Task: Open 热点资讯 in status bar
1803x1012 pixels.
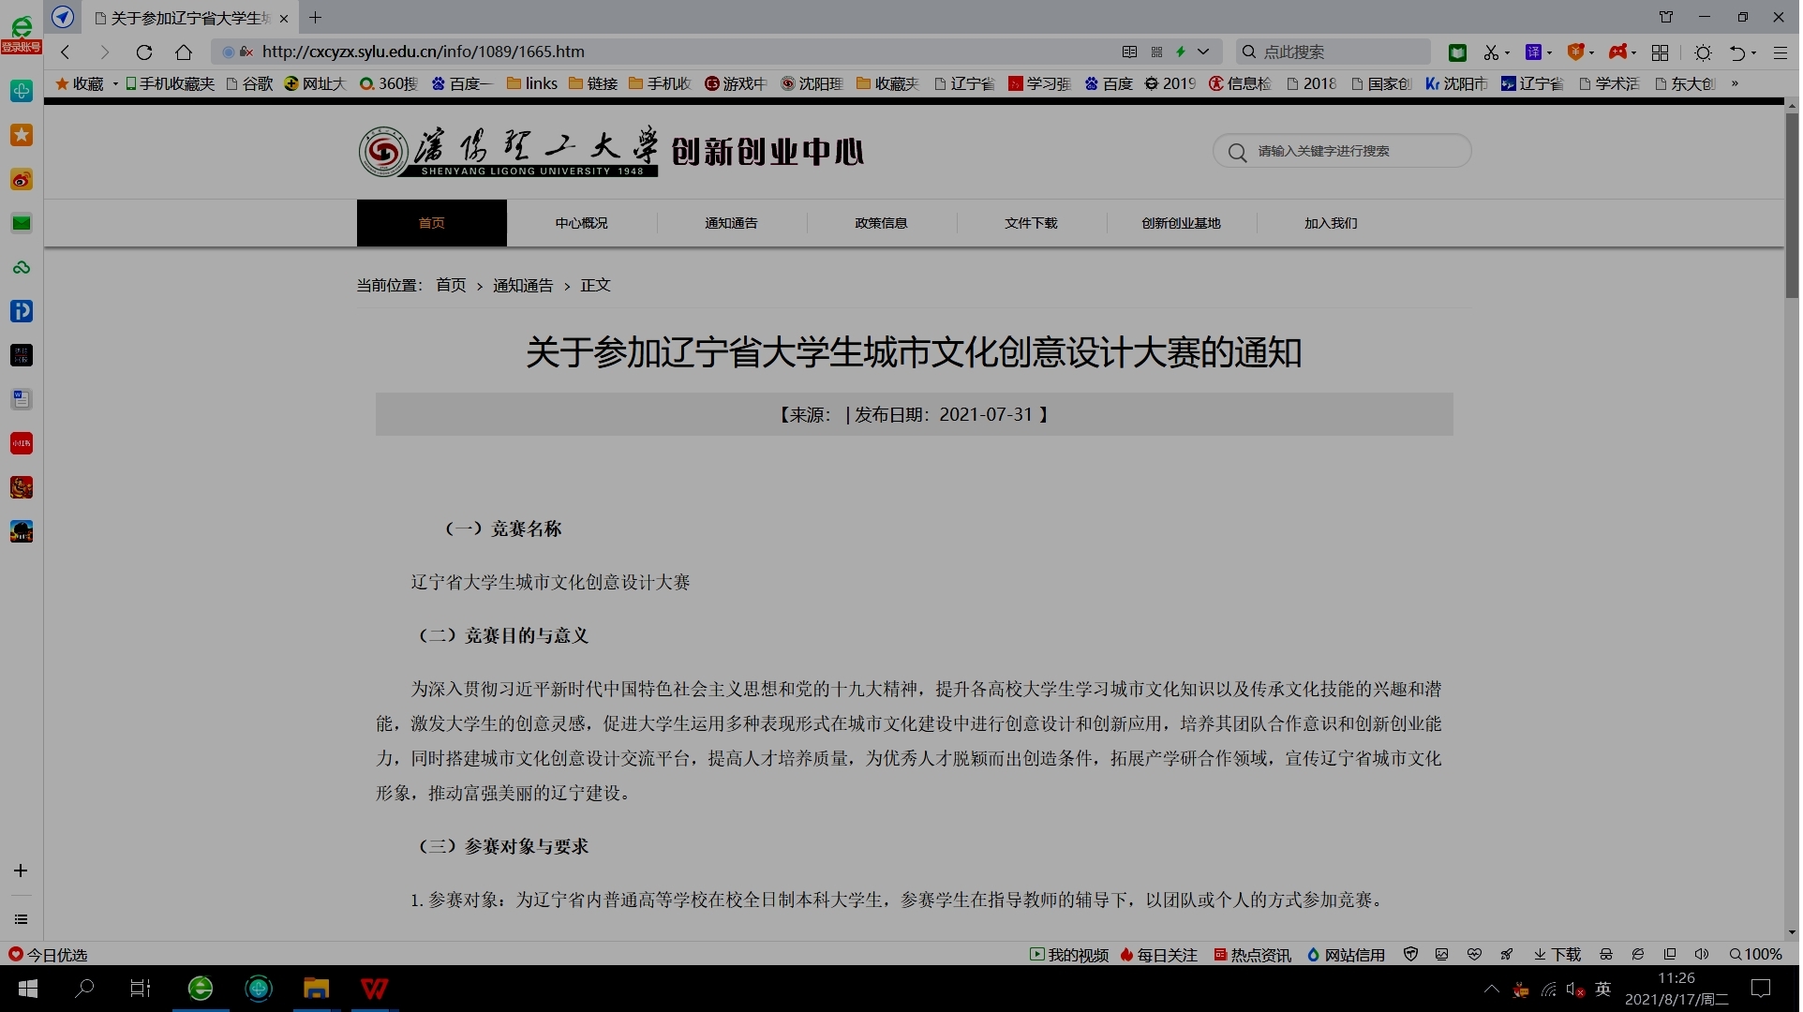Action: tap(1253, 955)
